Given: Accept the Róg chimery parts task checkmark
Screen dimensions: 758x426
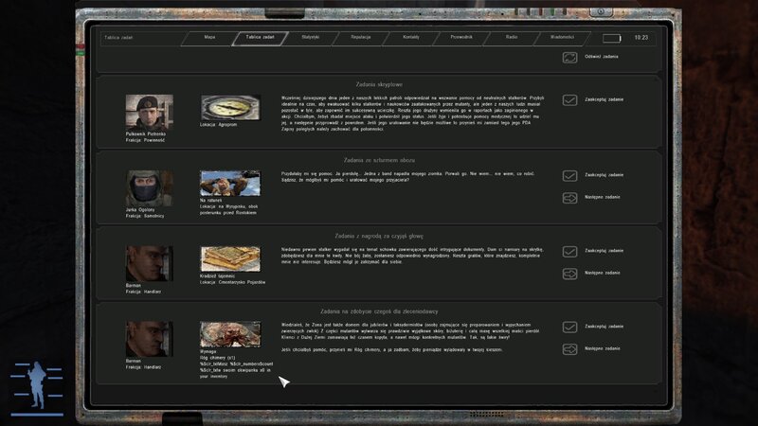Looking at the screenshot, I should pos(569,327).
